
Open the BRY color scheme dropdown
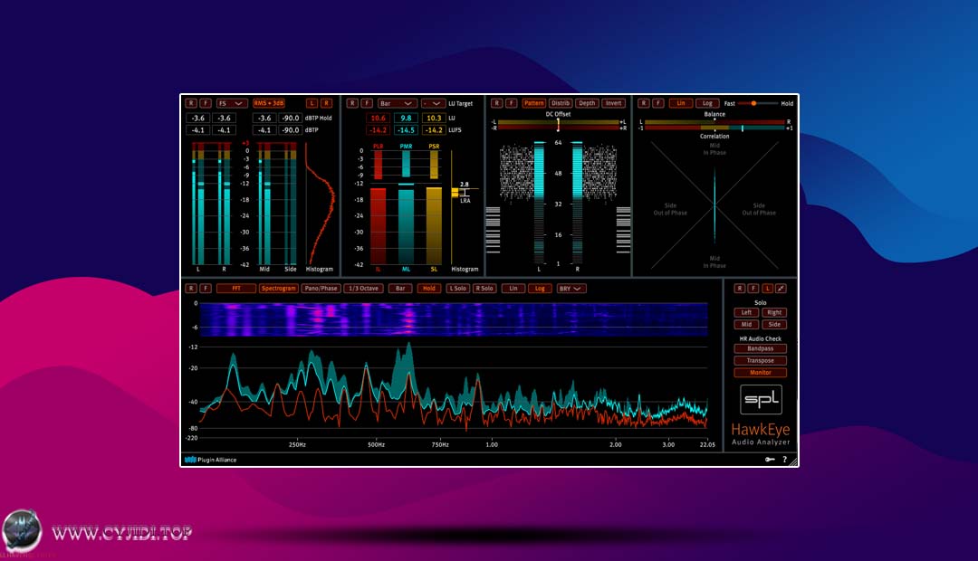point(570,289)
